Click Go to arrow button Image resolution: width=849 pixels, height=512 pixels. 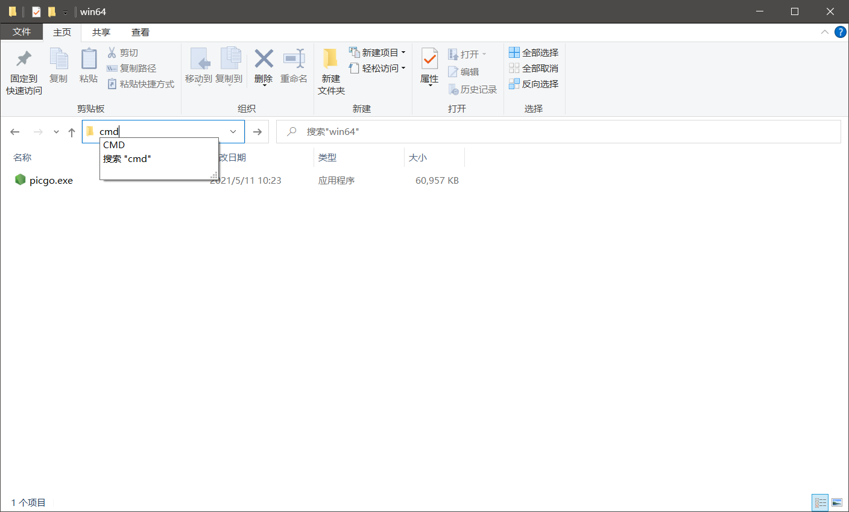click(257, 132)
